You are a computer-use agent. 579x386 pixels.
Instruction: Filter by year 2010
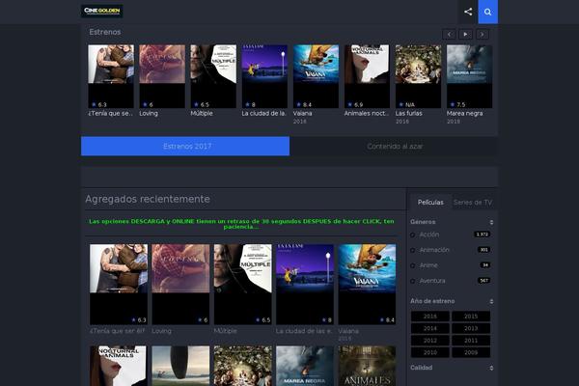click(430, 352)
